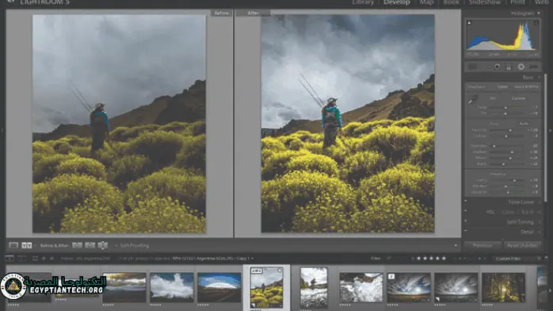The height and width of the screenshot is (311, 553).
Task: Click the Before/After YY view icon
Action: pyautogui.click(x=26, y=245)
